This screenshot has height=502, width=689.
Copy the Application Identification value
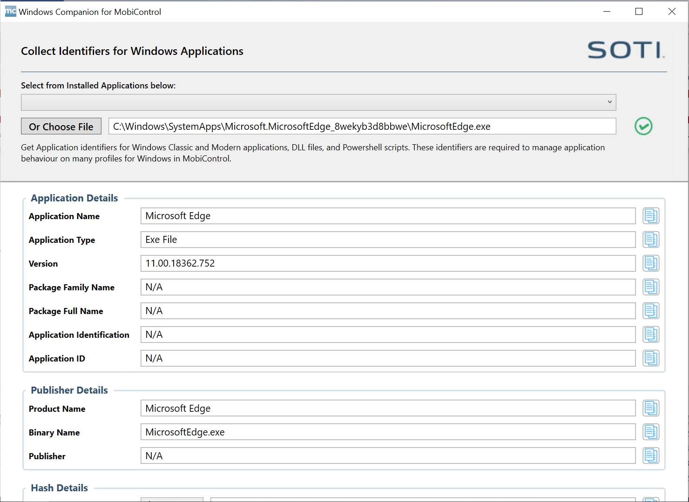tap(651, 335)
